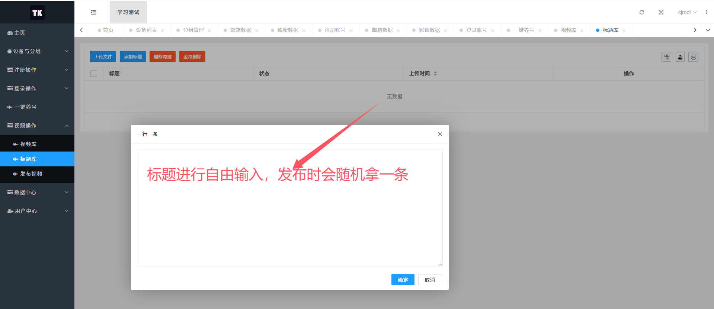
Task: Switch to 分组管理 tab
Action: 193,30
